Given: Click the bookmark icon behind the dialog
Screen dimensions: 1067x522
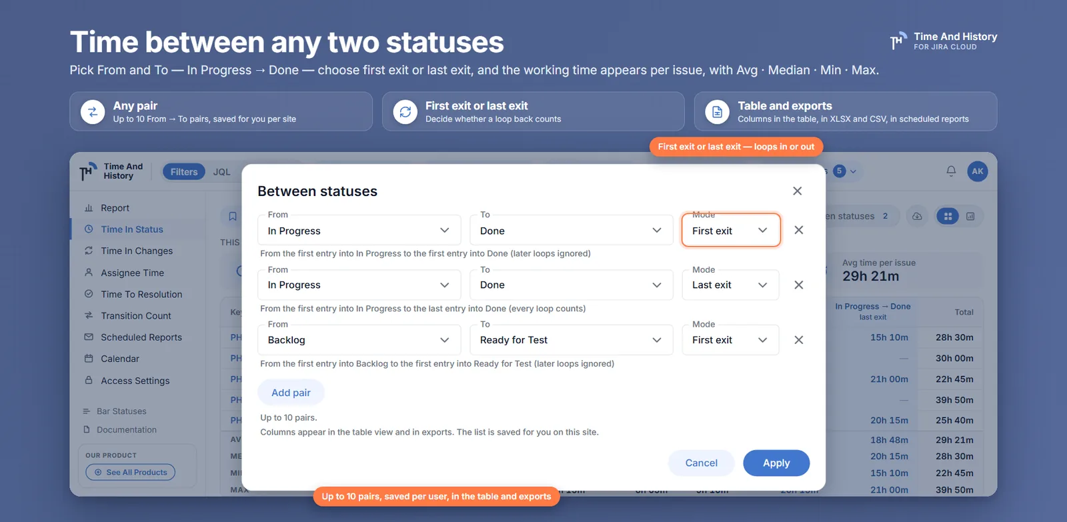Looking at the screenshot, I should pos(233,216).
